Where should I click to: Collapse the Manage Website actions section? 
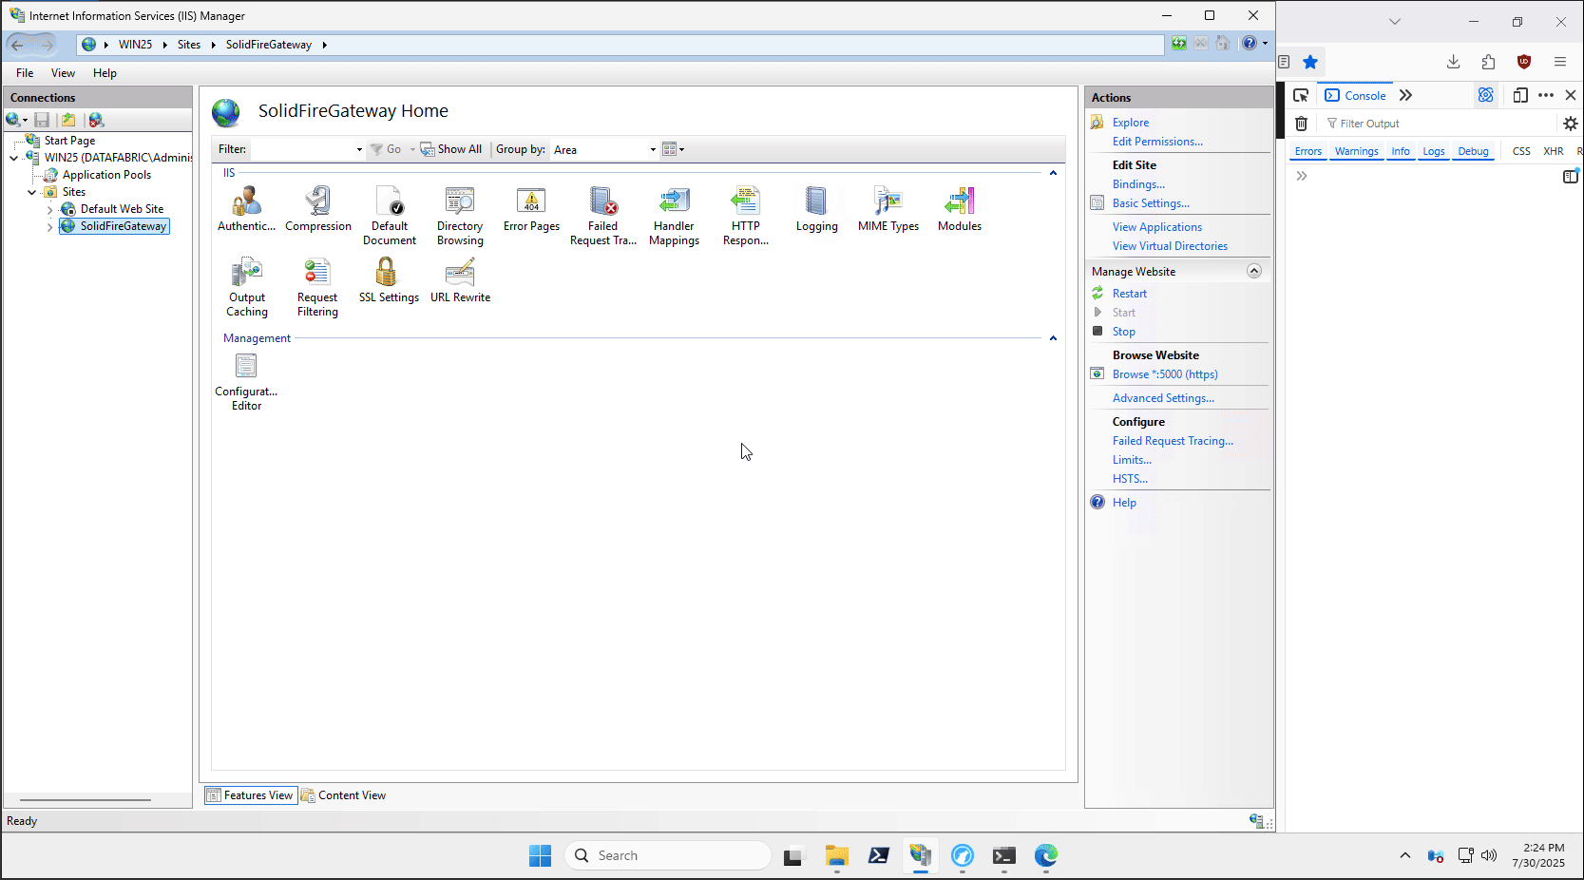pyautogui.click(x=1254, y=271)
